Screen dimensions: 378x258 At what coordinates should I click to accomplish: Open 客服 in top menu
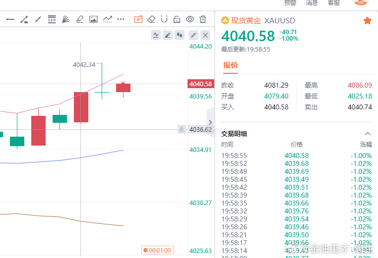click(334, 2)
